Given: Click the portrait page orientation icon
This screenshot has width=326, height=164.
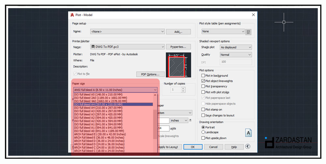Looking at the screenshot, I should 248,132.
